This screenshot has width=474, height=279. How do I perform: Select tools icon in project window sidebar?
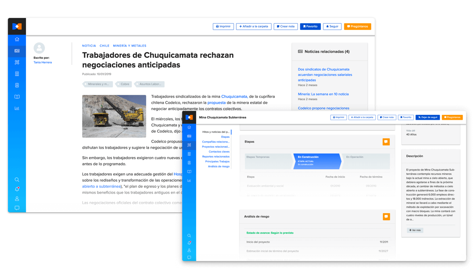point(189,145)
